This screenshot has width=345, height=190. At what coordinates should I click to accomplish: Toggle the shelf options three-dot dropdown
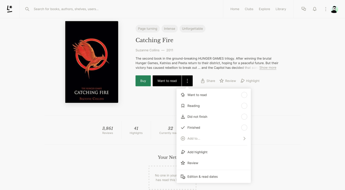[x=187, y=81]
